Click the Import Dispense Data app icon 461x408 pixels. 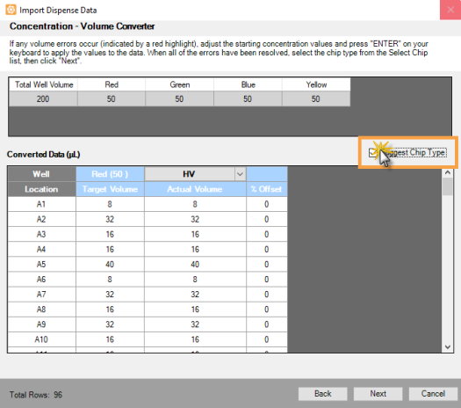11,10
